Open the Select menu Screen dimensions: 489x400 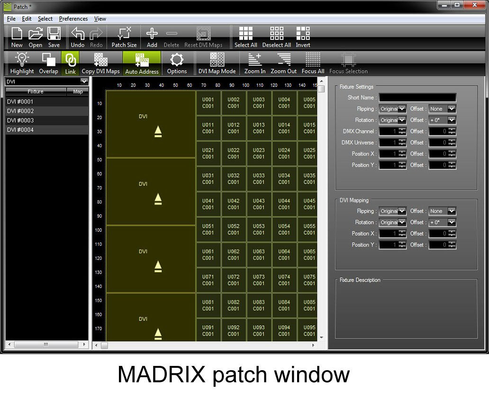[x=45, y=18]
